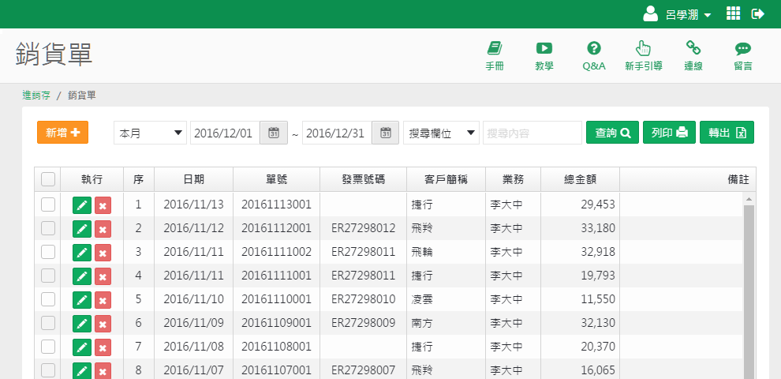
Task: Open the 搜尋欄位 search field dropdown
Action: [x=441, y=133]
